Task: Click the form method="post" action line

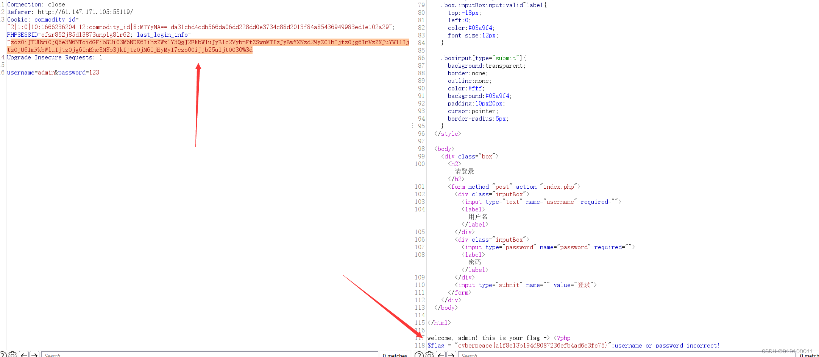Action: pyautogui.click(x=514, y=187)
